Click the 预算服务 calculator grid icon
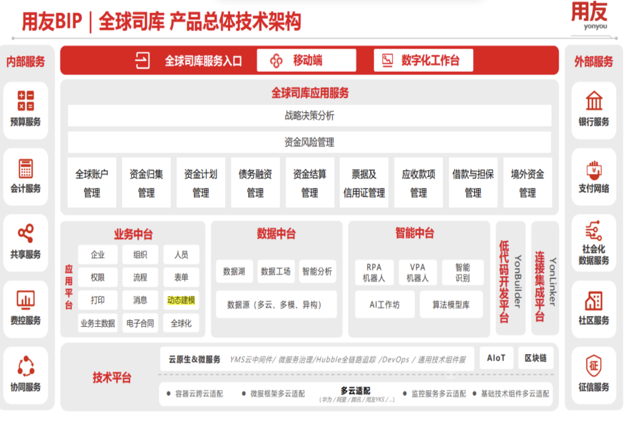Viewport: 627px width, 422px height. [x=26, y=100]
